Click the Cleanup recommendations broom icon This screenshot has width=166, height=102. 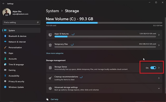point(50,78)
